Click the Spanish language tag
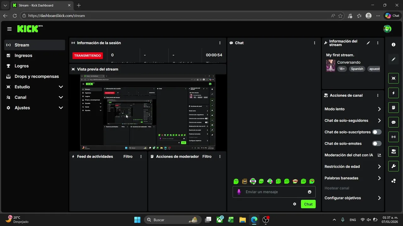403x226 pixels. 357,69
